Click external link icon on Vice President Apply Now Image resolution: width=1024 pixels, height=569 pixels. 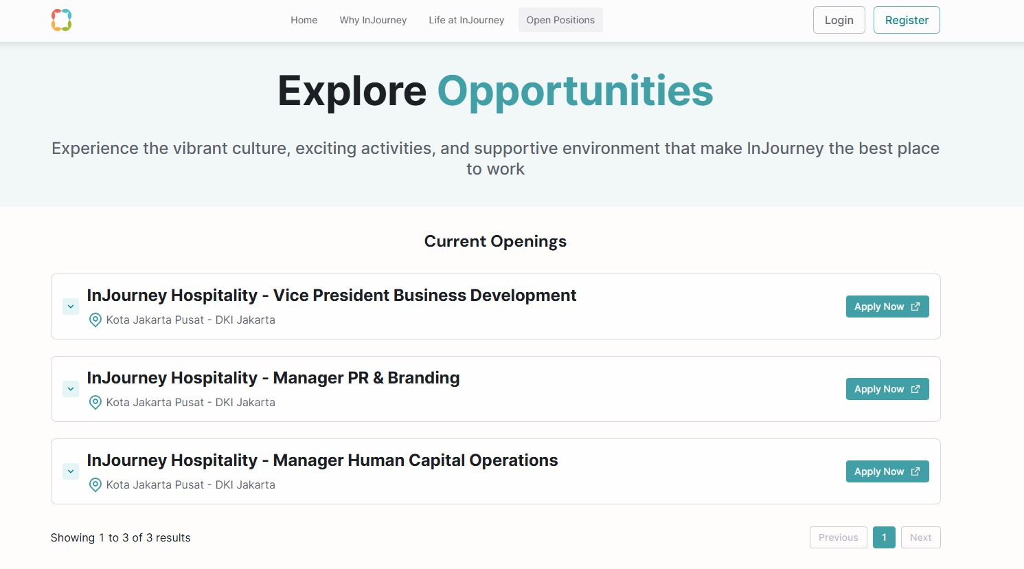(x=915, y=306)
